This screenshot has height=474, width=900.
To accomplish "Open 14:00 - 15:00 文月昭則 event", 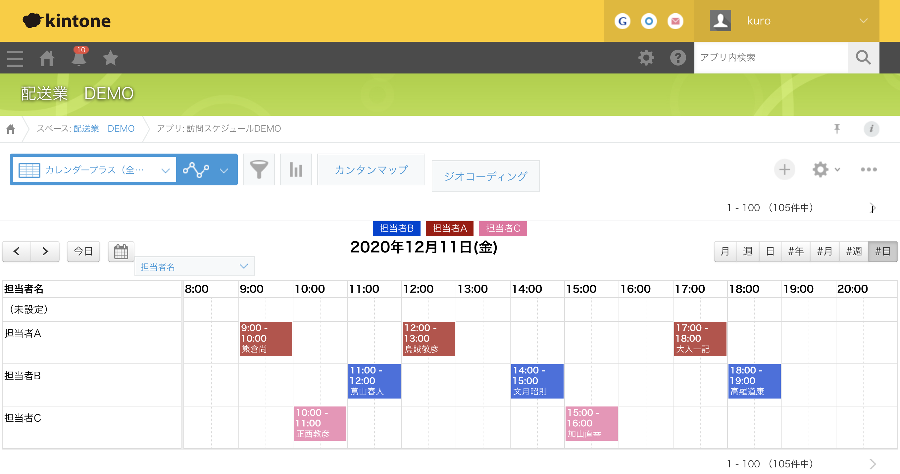I will 537,381.
